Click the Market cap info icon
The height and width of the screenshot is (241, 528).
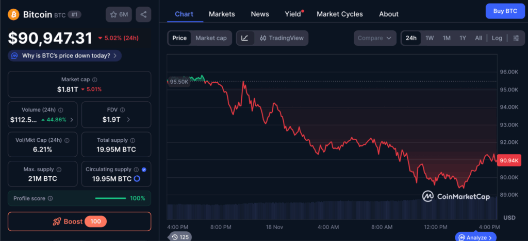[x=94, y=80]
